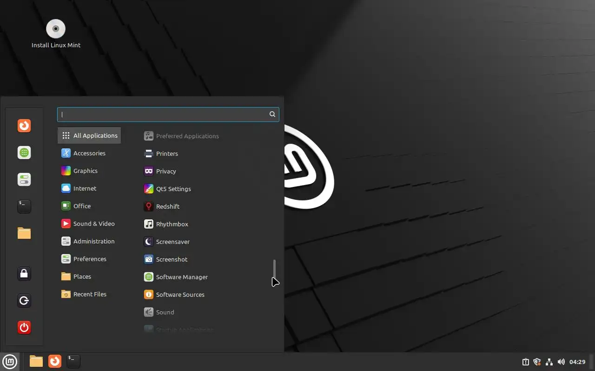595x371 pixels.
Task: Click the application list scrollbar handle
Action: [275, 269]
